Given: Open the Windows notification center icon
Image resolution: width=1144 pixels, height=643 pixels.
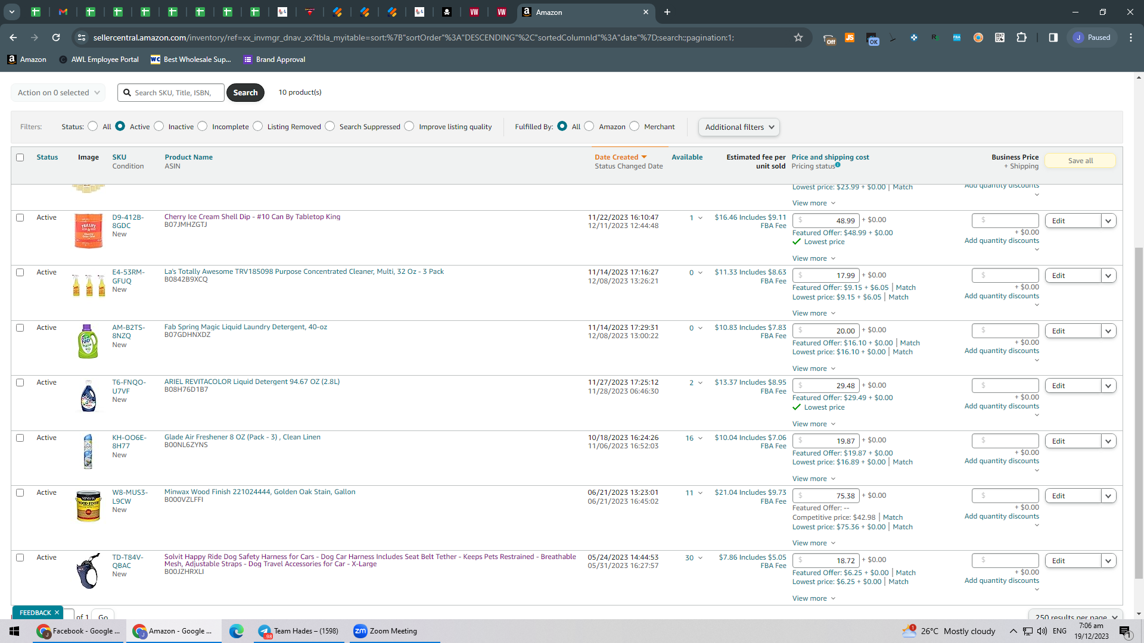Looking at the screenshot, I should click(1125, 631).
